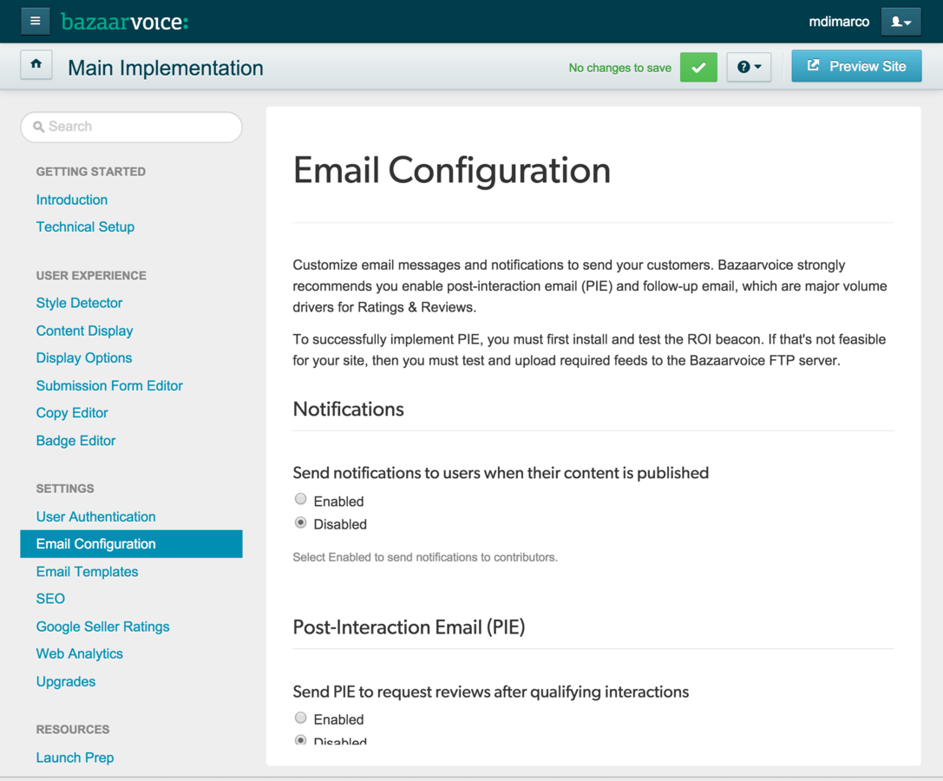Open Email Templates

pyautogui.click(x=88, y=572)
